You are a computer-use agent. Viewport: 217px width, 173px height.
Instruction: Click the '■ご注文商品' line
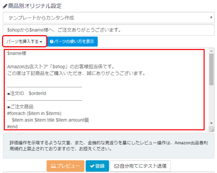coord(20,107)
